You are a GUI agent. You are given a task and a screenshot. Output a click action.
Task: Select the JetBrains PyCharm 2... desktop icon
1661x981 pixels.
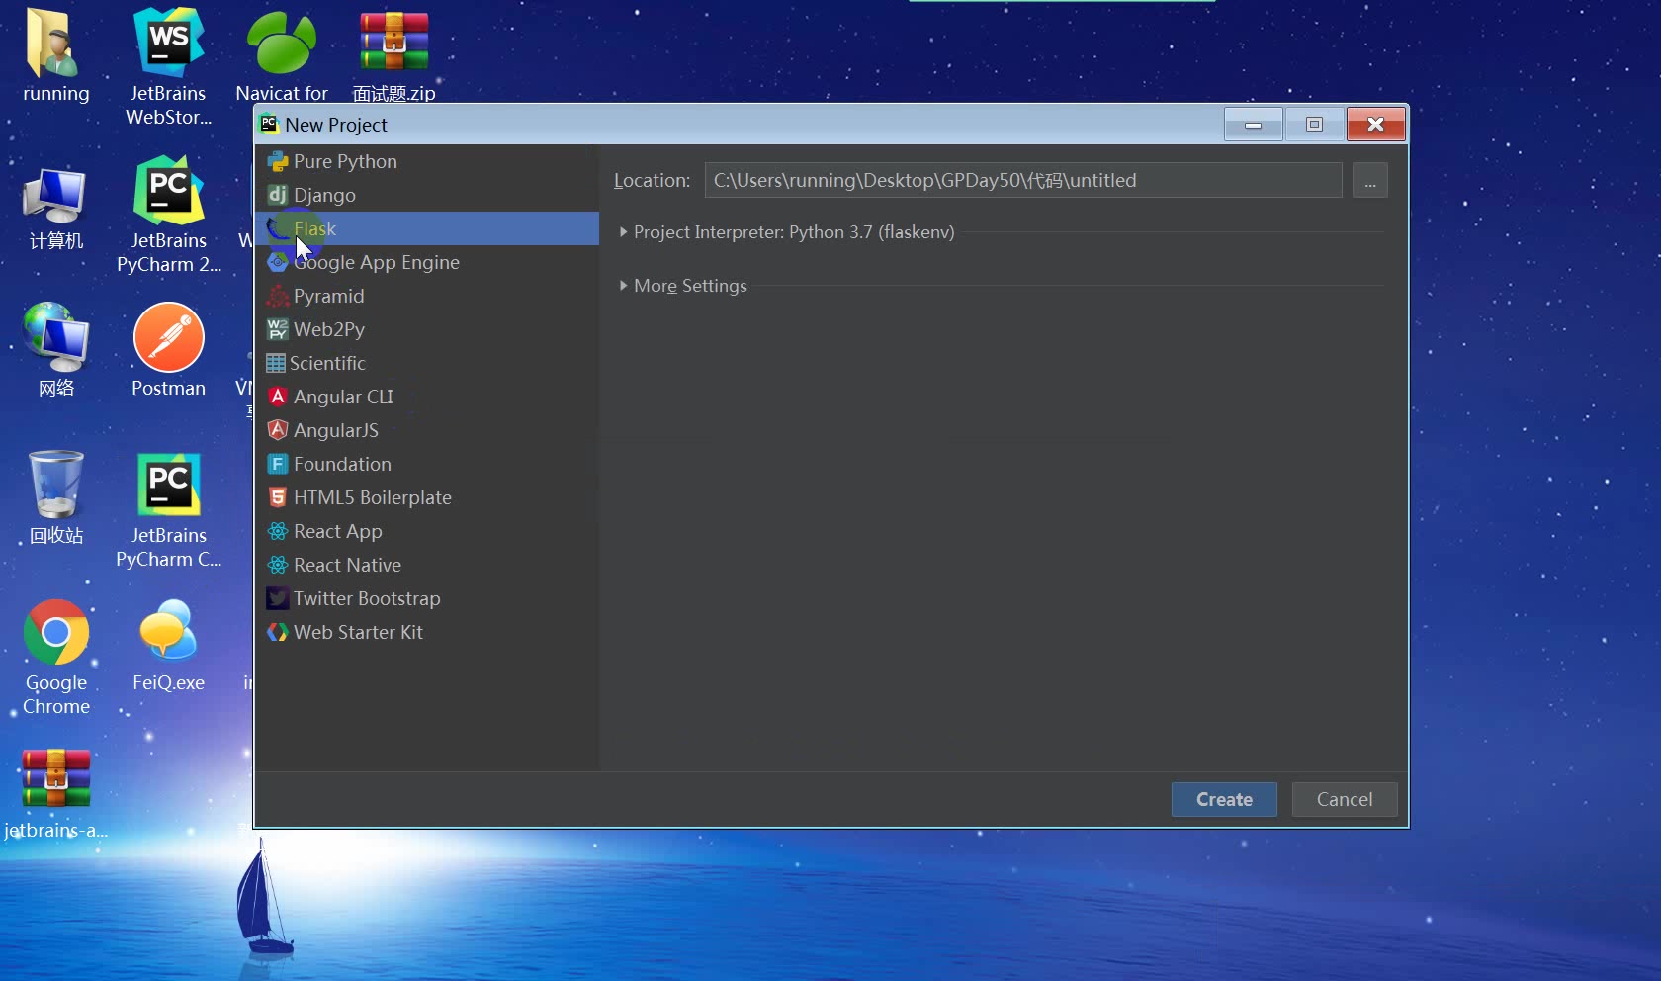[169, 190]
